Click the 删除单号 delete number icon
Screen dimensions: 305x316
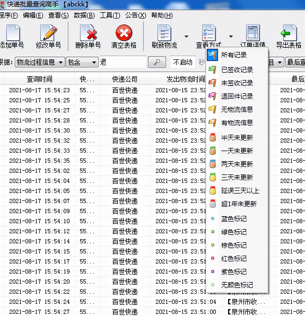[88, 33]
